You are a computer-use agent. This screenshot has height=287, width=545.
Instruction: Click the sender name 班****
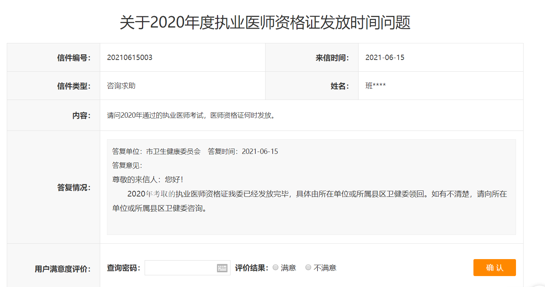tap(375, 86)
